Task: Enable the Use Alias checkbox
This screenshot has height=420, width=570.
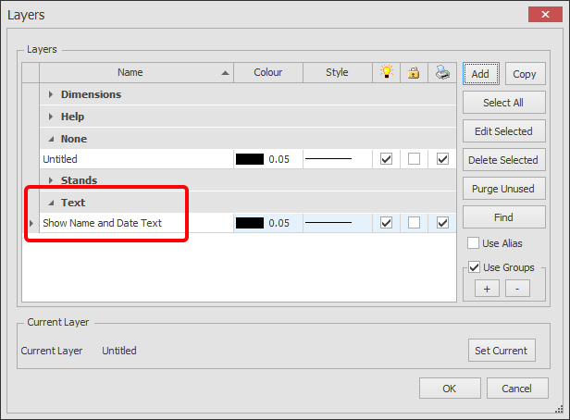Action: [473, 243]
